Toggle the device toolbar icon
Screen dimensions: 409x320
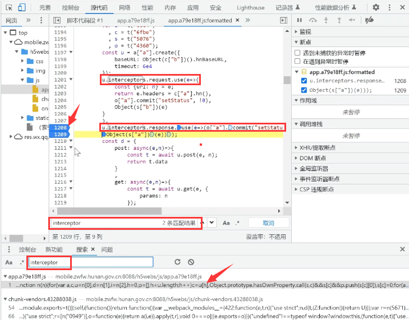21,8
